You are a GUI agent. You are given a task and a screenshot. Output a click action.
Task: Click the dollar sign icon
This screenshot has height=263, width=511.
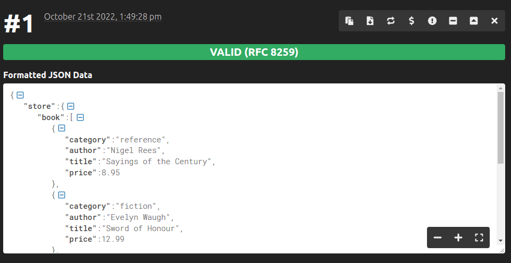pos(412,21)
